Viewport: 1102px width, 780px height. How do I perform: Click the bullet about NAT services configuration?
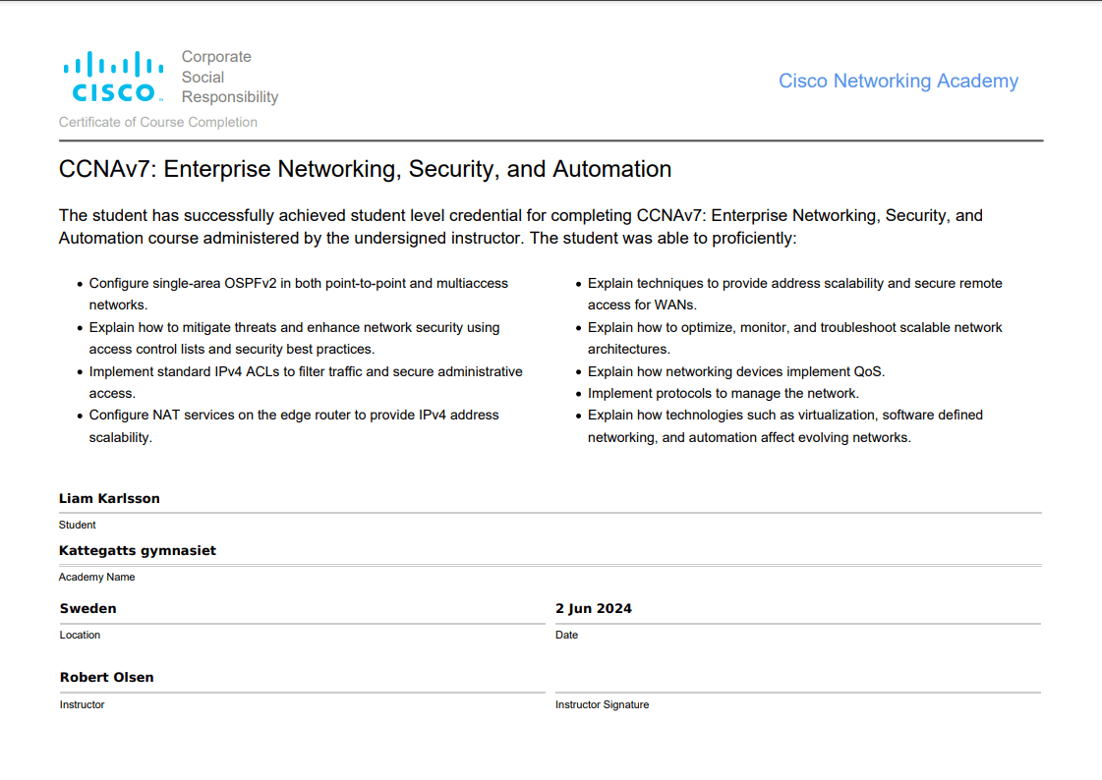[294, 425]
